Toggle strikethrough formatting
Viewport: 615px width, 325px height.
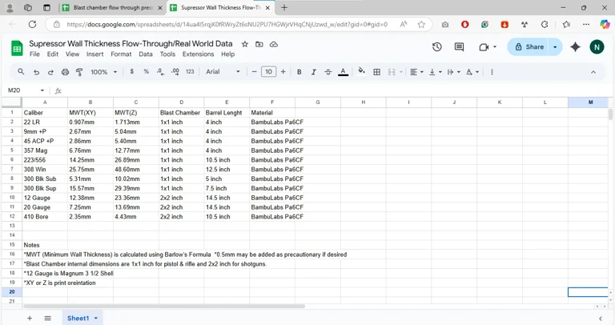tap(328, 72)
